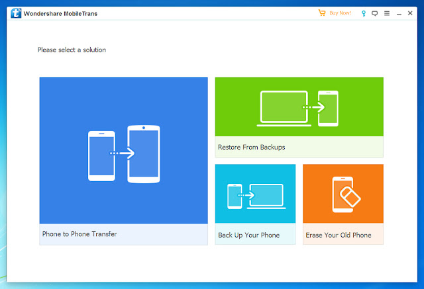Click the blue key register icon
424x289 pixels.
click(x=364, y=13)
